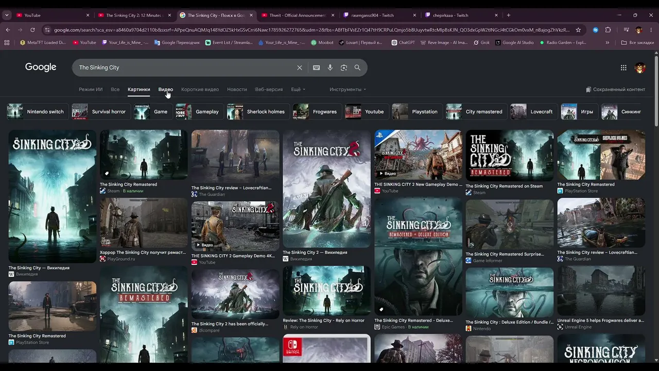Filter images by Nintendo switch chip

point(37,111)
